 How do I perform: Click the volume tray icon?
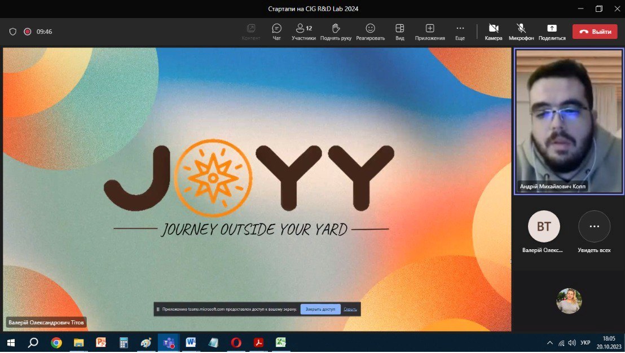572,343
